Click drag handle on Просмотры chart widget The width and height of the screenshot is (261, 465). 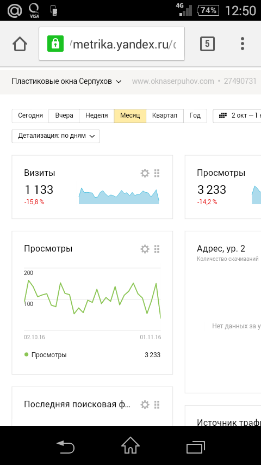click(157, 249)
